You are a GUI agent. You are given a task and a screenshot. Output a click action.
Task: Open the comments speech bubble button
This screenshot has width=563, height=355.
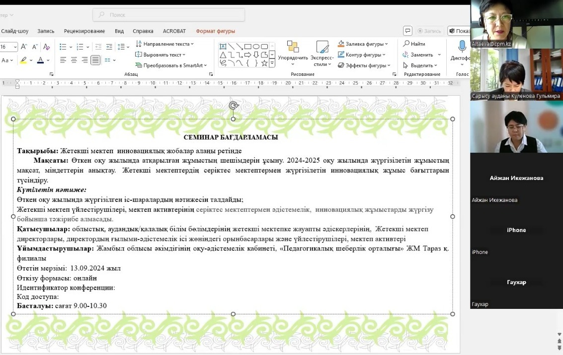point(407,31)
